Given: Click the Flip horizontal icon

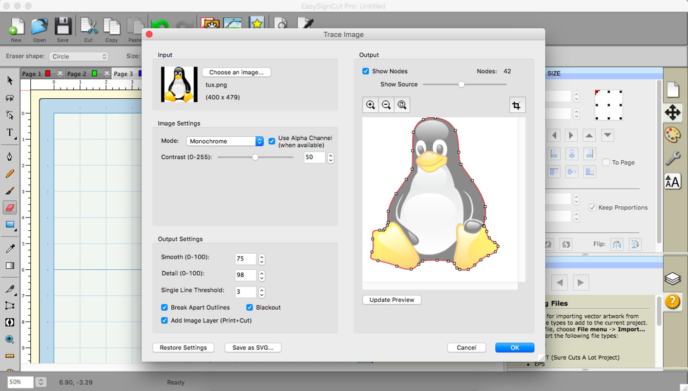Looking at the screenshot, I should click(x=617, y=244).
